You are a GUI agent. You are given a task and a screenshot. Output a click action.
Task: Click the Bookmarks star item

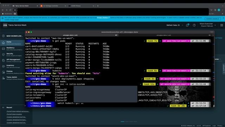coord(7,14)
